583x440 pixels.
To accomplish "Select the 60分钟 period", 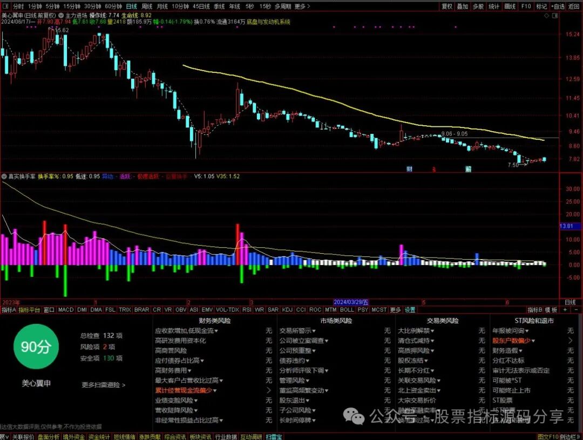I will pyautogui.click(x=113, y=6).
